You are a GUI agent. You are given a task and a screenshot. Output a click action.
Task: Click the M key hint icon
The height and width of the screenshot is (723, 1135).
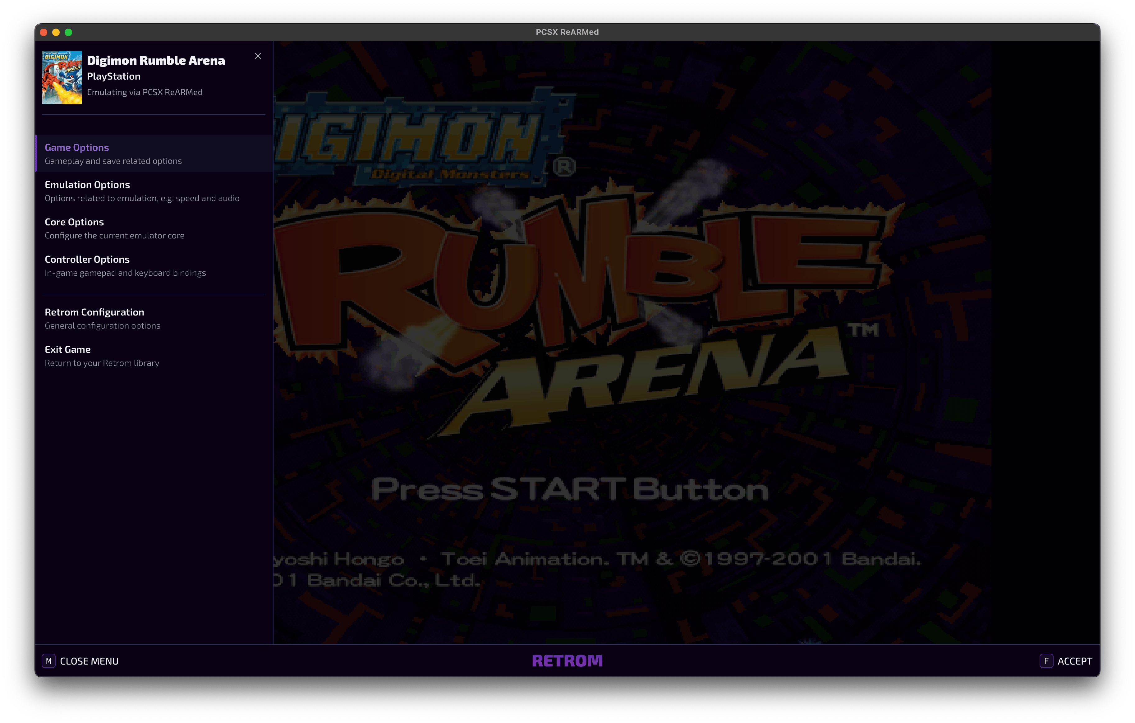click(48, 661)
